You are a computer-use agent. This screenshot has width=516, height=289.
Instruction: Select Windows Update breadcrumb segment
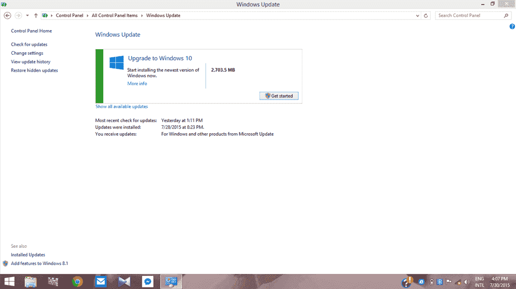(163, 16)
